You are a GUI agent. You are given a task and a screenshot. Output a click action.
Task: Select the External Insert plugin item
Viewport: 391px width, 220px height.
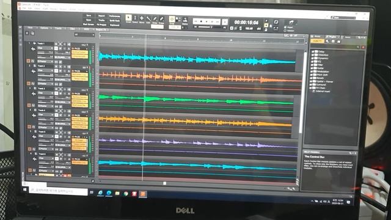(322, 91)
